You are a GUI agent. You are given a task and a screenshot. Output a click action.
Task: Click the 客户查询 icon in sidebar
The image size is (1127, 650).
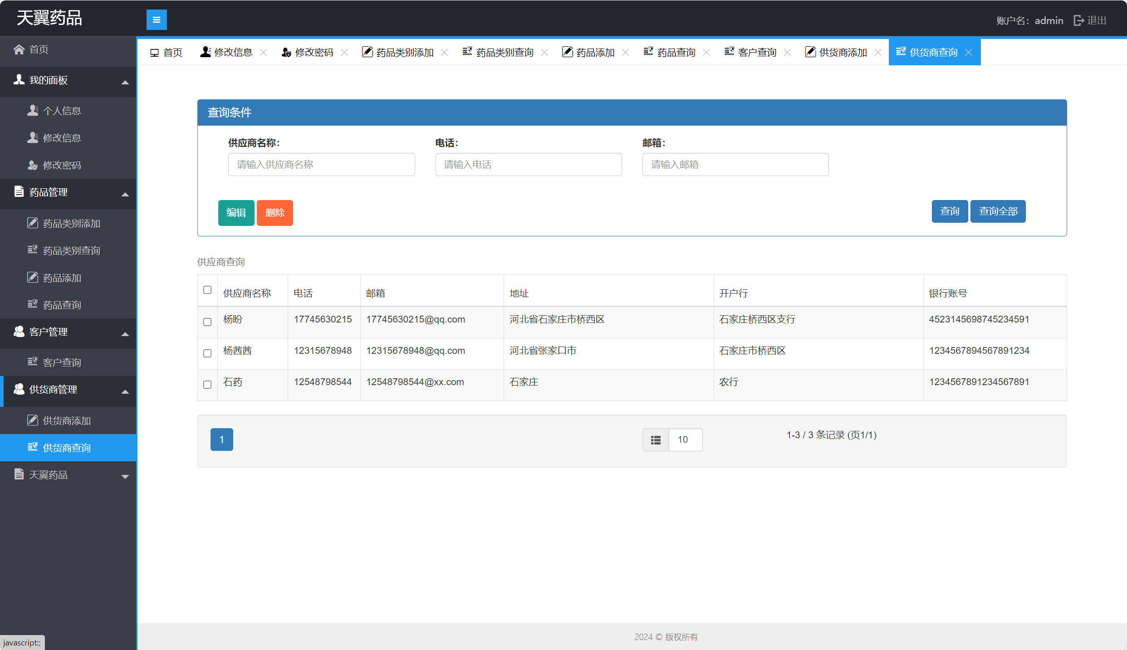click(x=33, y=362)
